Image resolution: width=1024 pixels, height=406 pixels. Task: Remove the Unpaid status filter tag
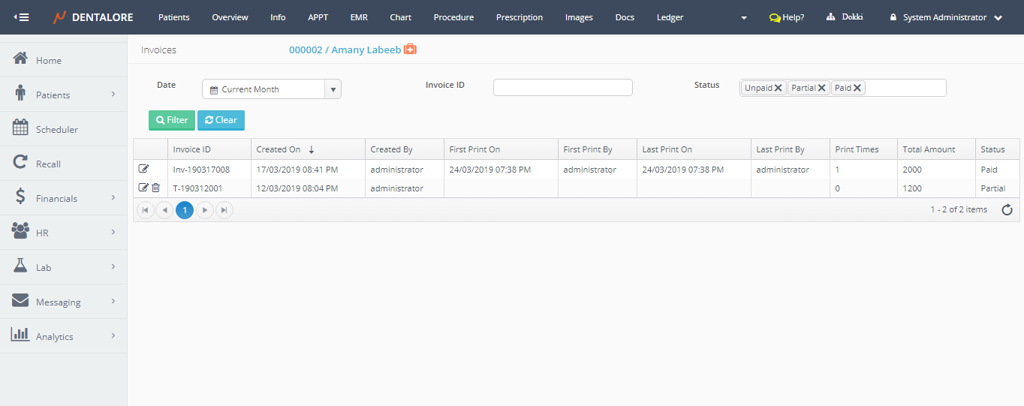(779, 88)
